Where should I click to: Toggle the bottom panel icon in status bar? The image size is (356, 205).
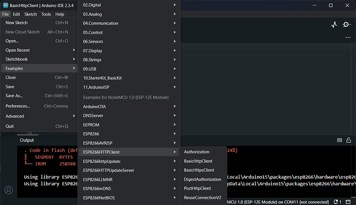point(348,202)
